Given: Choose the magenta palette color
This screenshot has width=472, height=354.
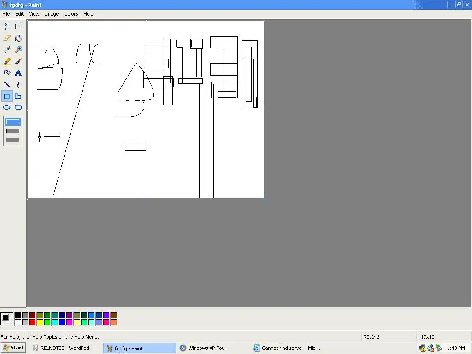Looking at the screenshot, I should click(70, 323).
